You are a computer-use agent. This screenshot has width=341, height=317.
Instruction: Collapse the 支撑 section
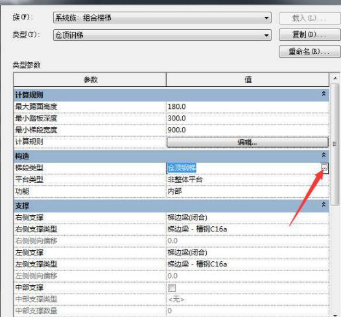click(323, 205)
